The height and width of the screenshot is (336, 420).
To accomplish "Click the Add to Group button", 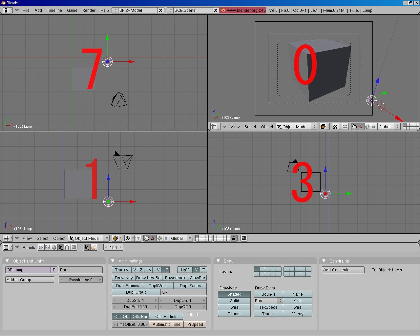I will point(29,279).
